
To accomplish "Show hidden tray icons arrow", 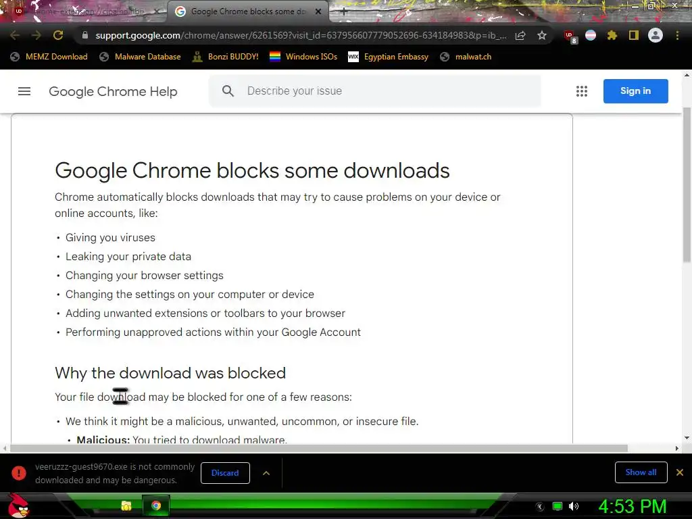I will [539, 506].
